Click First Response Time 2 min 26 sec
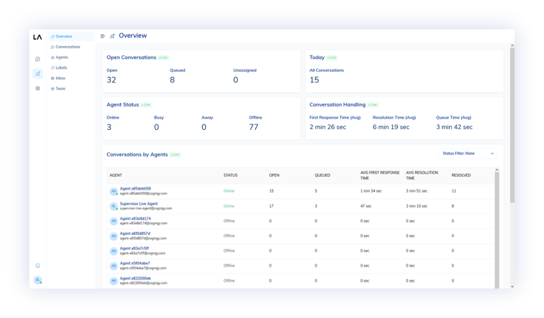 pos(328,127)
